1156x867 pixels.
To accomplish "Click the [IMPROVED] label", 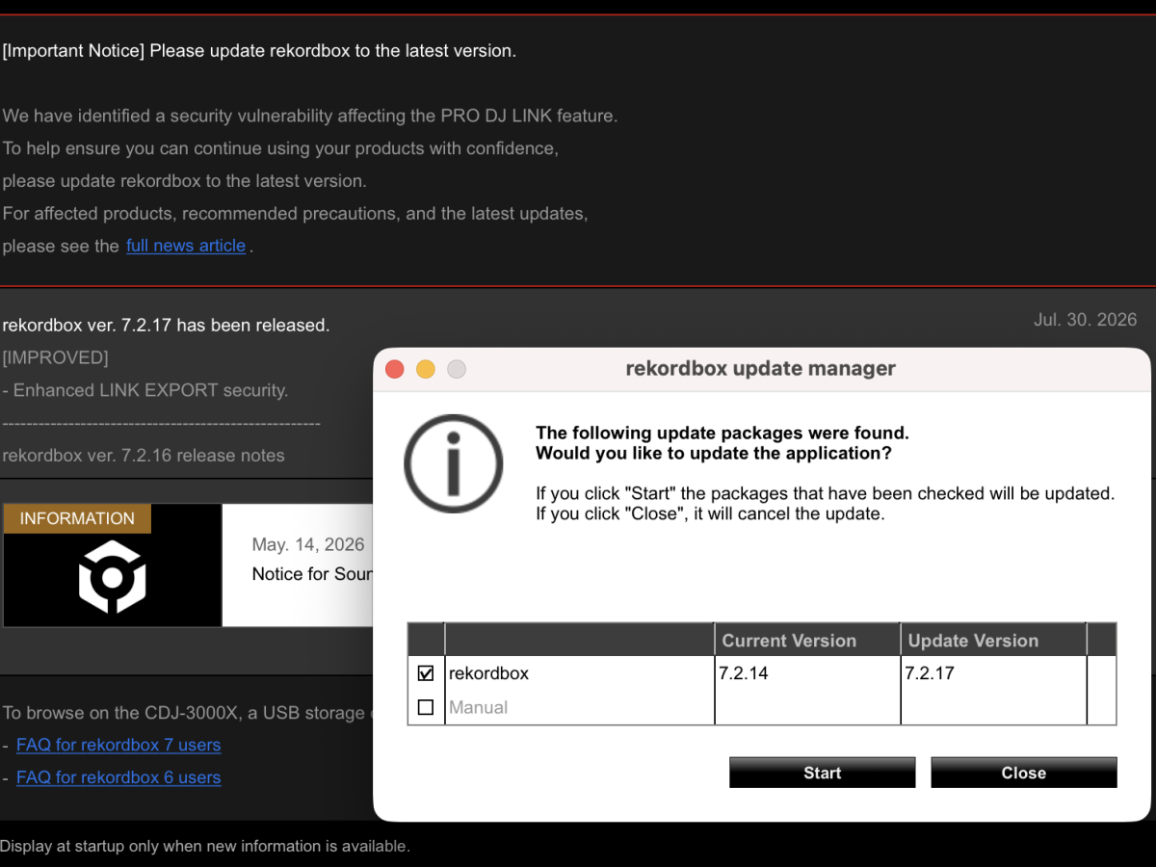I will click(56, 358).
